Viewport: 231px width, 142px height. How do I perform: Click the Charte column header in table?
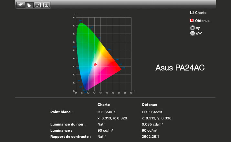pyautogui.click(x=104, y=105)
